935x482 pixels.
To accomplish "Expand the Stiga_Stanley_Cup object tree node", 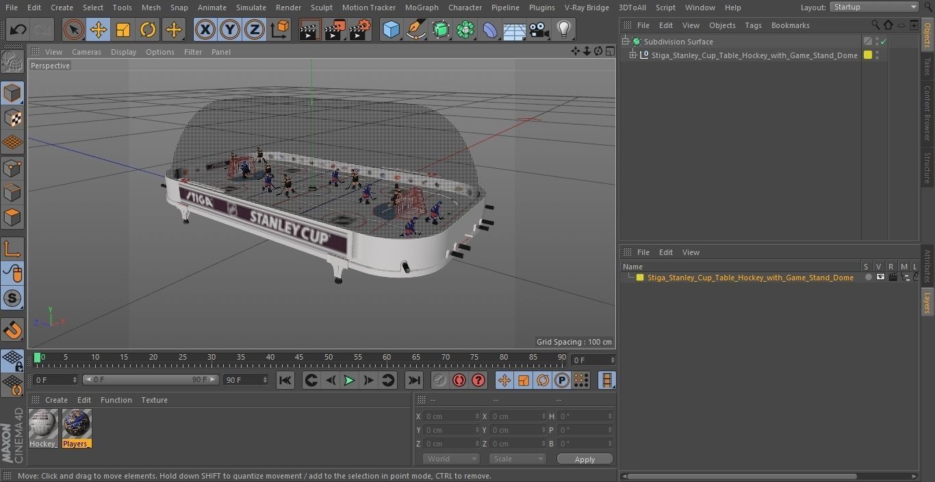I will (x=633, y=55).
